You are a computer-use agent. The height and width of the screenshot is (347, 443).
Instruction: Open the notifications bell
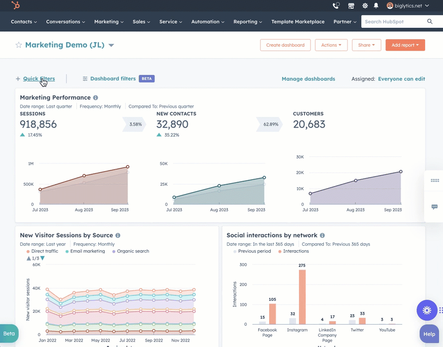point(377,5)
